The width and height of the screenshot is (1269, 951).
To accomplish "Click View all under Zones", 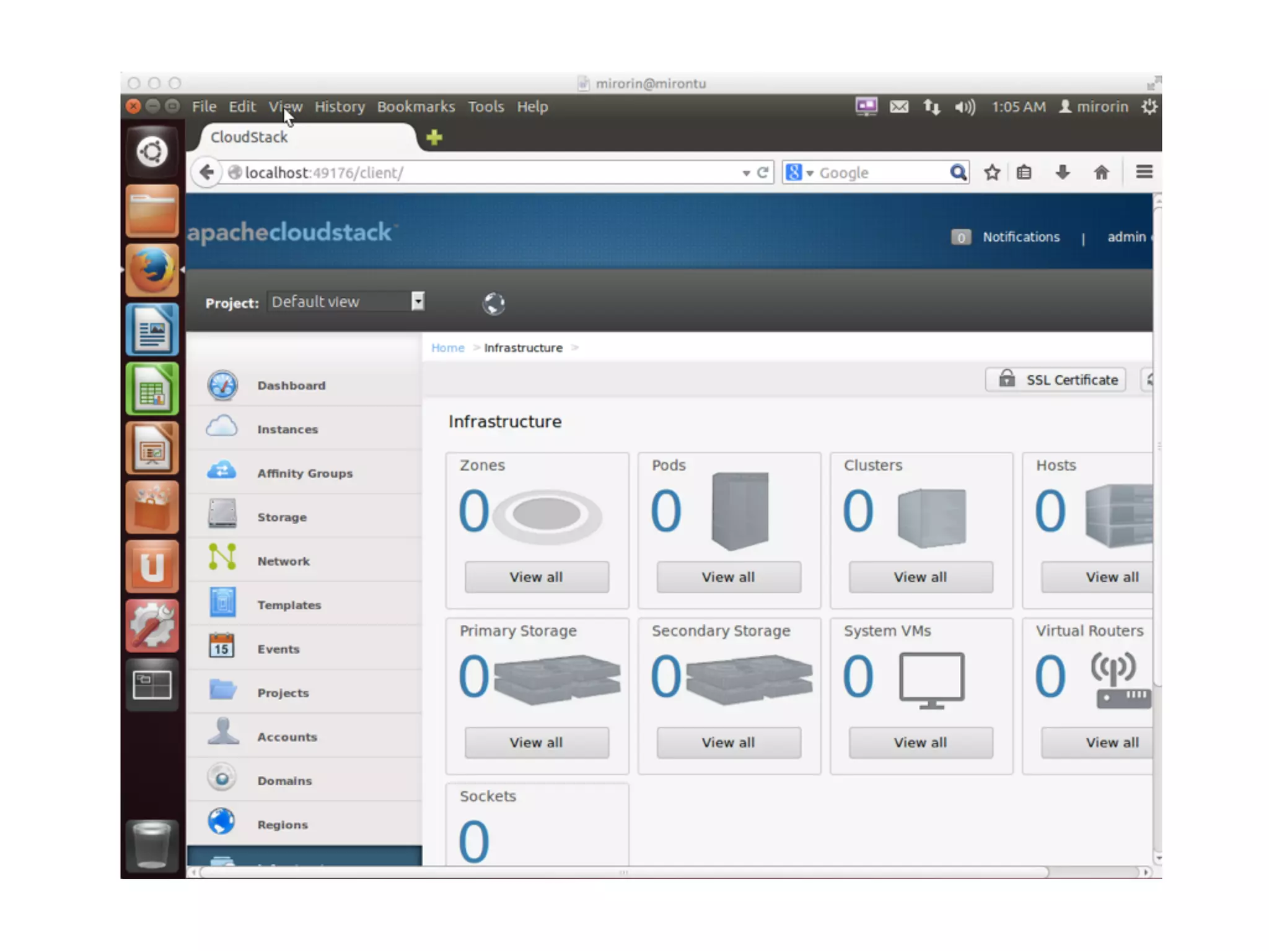I will [x=536, y=577].
